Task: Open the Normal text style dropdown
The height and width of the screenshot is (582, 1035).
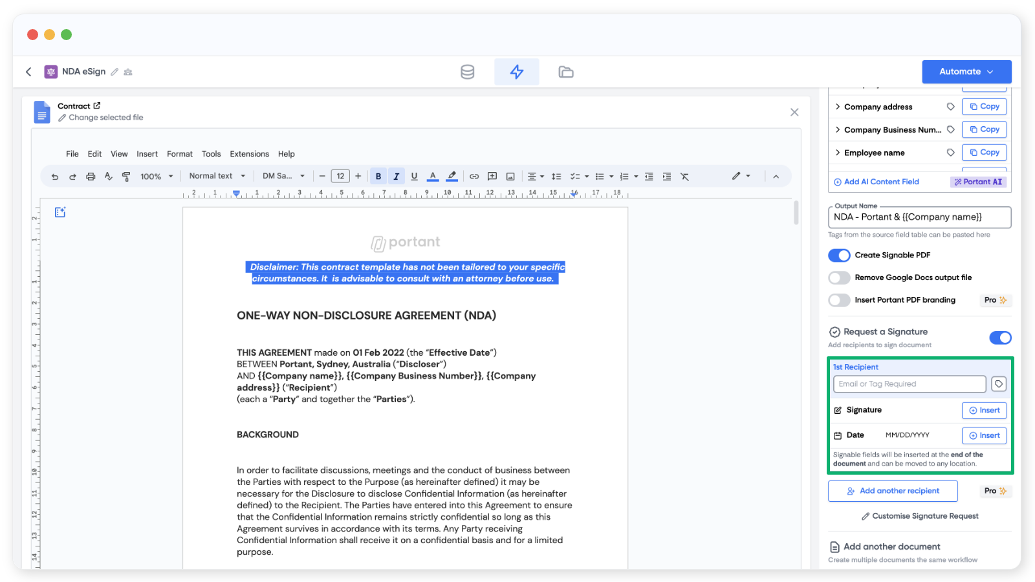Action: click(x=217, y=176)
